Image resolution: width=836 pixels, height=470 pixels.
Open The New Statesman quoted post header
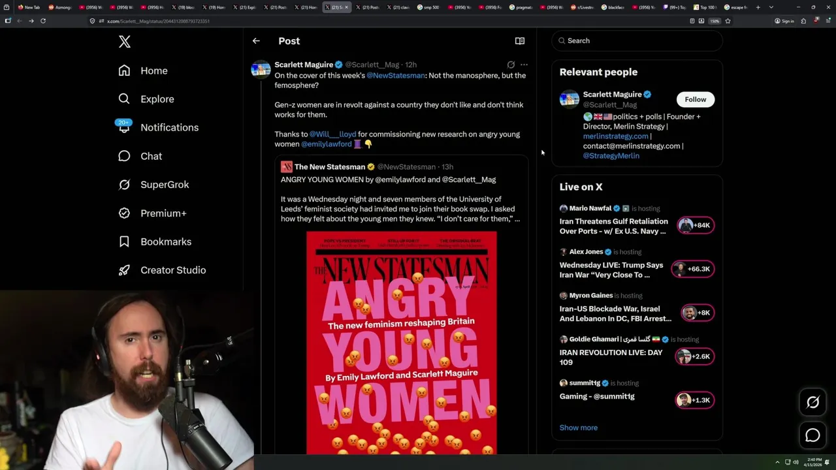[366, 167]
